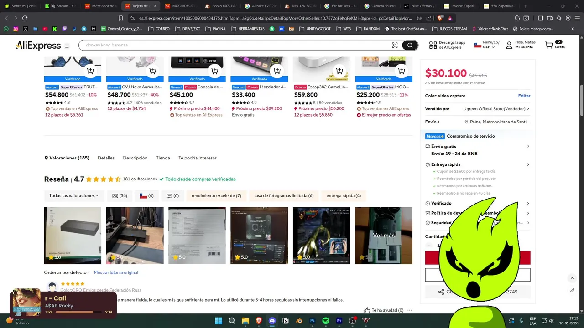Open Photoshop from the taskbar

point(313,321)
